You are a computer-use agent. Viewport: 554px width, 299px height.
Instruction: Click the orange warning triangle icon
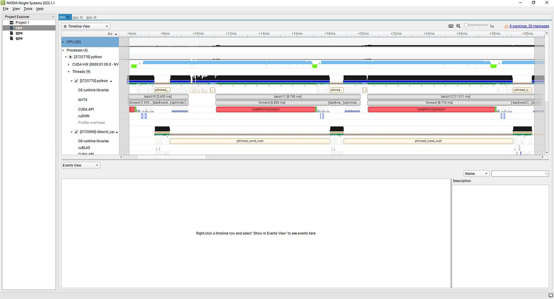tap(506, 26)
